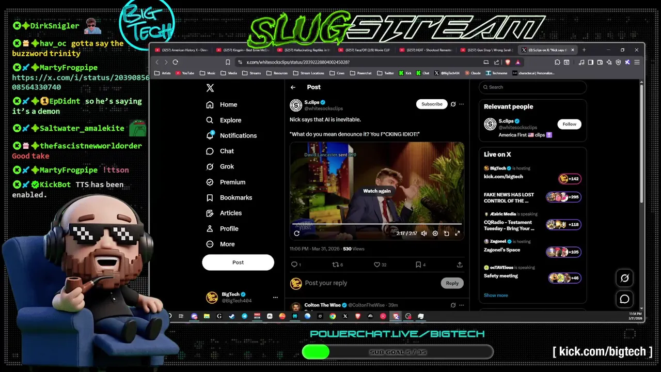This screenshot has height=372, width=661.
Task: Subscribe to S.clips account
Action: tap(432, 104)
